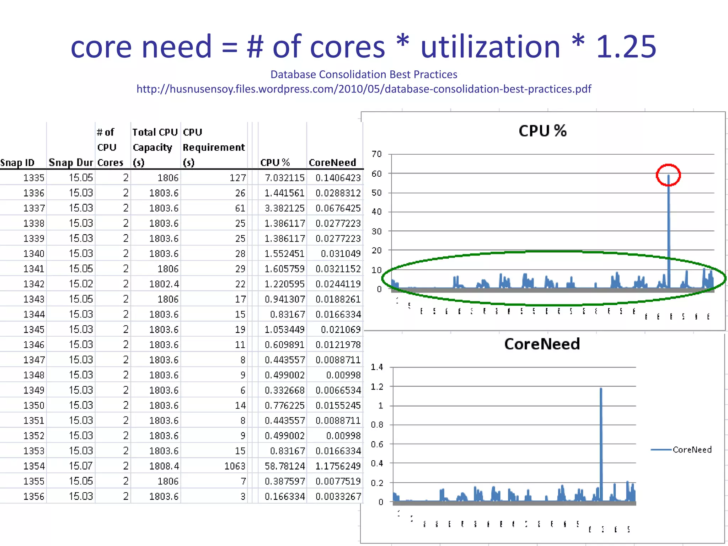Click the CoreNeed axis label 0.6
728x546 pixels.
(x=377, y=444)
